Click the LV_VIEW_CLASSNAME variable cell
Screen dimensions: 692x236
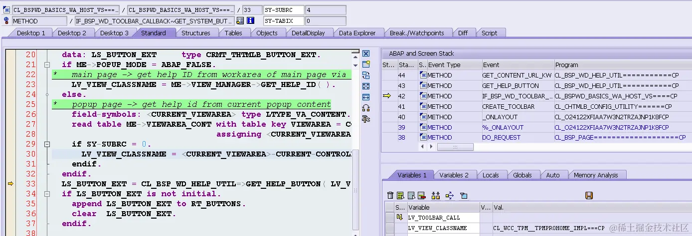click(443, 228)
